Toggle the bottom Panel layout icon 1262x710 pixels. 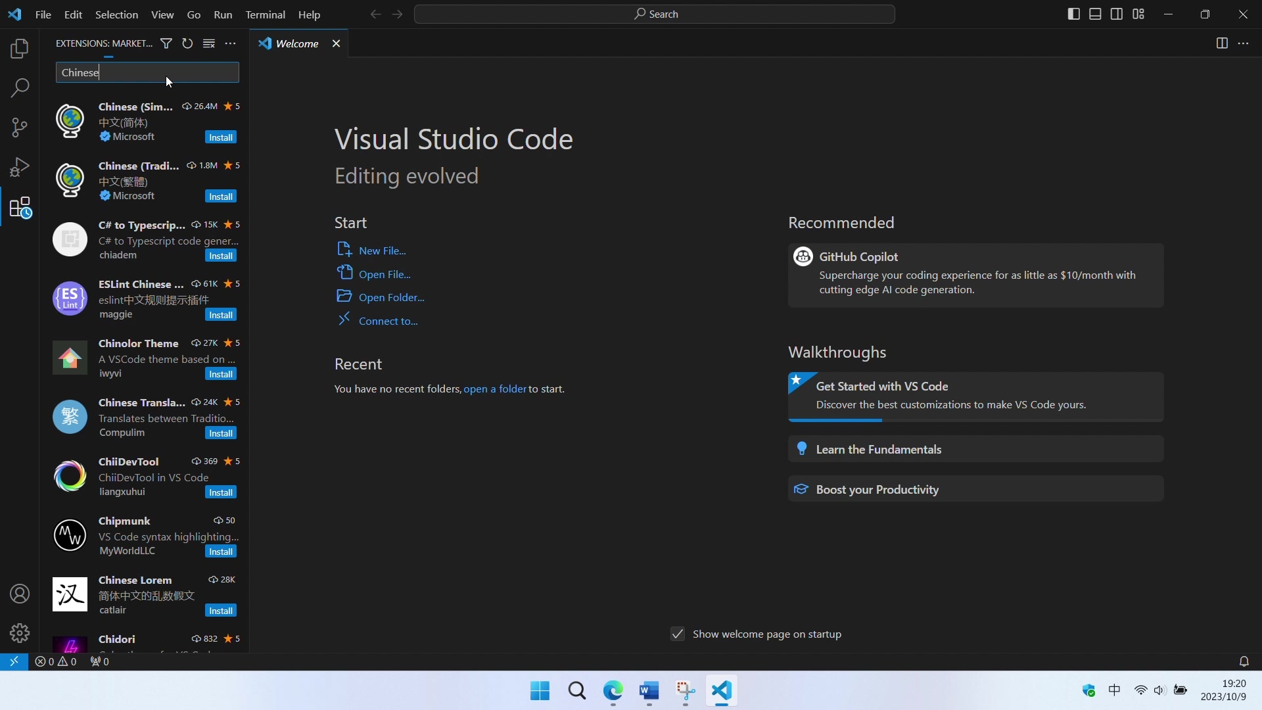tap(1095, 14)
